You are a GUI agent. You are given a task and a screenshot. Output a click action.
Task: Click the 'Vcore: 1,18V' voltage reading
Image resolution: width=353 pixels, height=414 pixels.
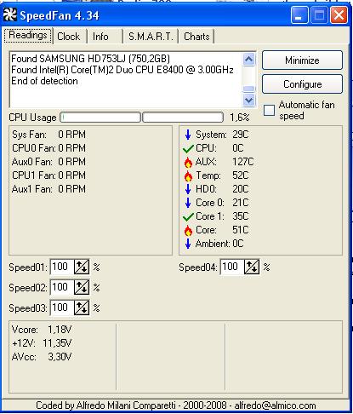pyautogui.click(x=42, y=330)
